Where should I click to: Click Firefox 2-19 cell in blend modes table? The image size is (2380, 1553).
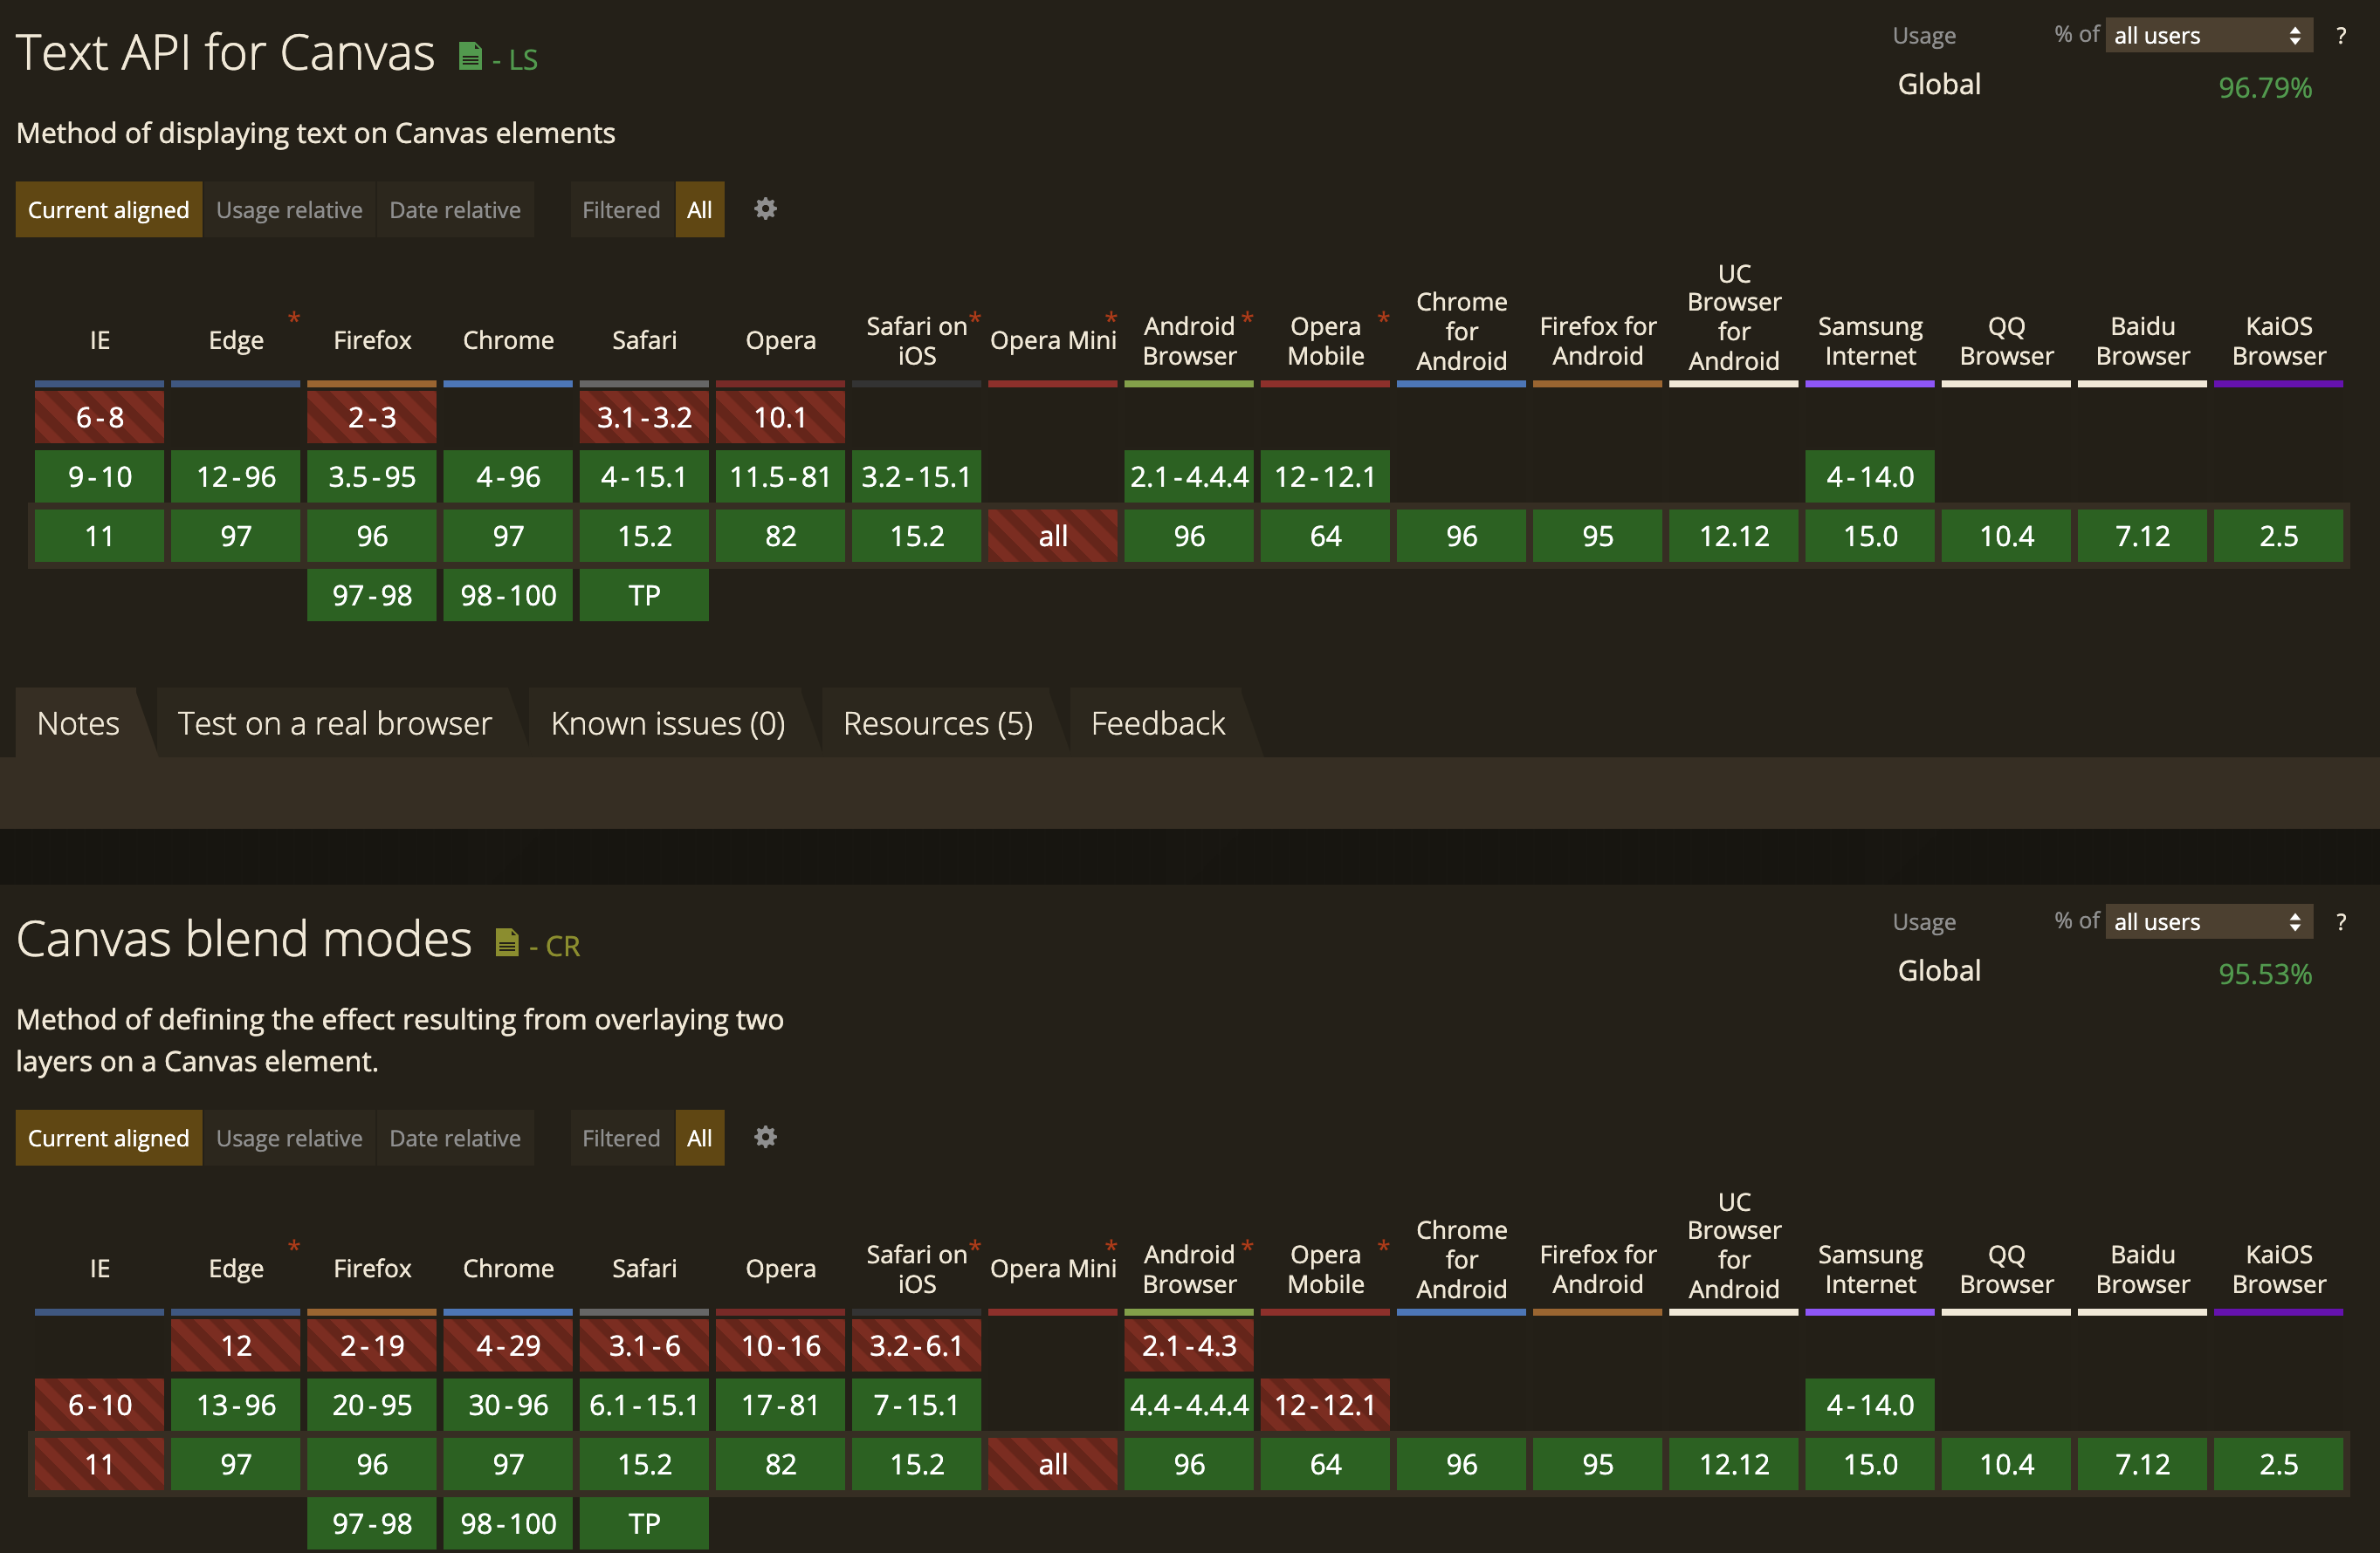(372, 1345)
